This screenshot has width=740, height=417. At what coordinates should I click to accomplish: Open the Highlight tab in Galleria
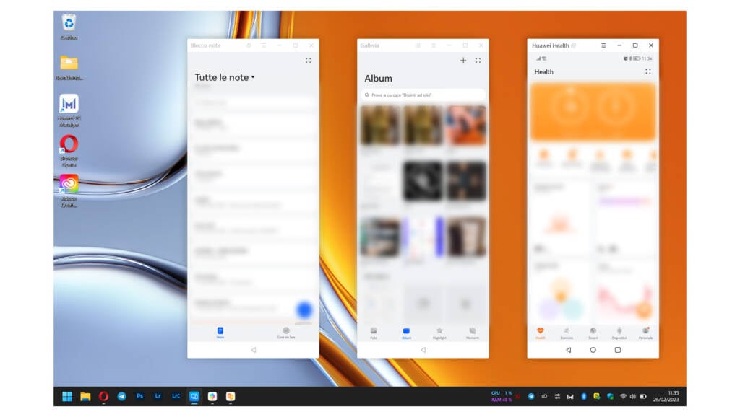point(439,333)
